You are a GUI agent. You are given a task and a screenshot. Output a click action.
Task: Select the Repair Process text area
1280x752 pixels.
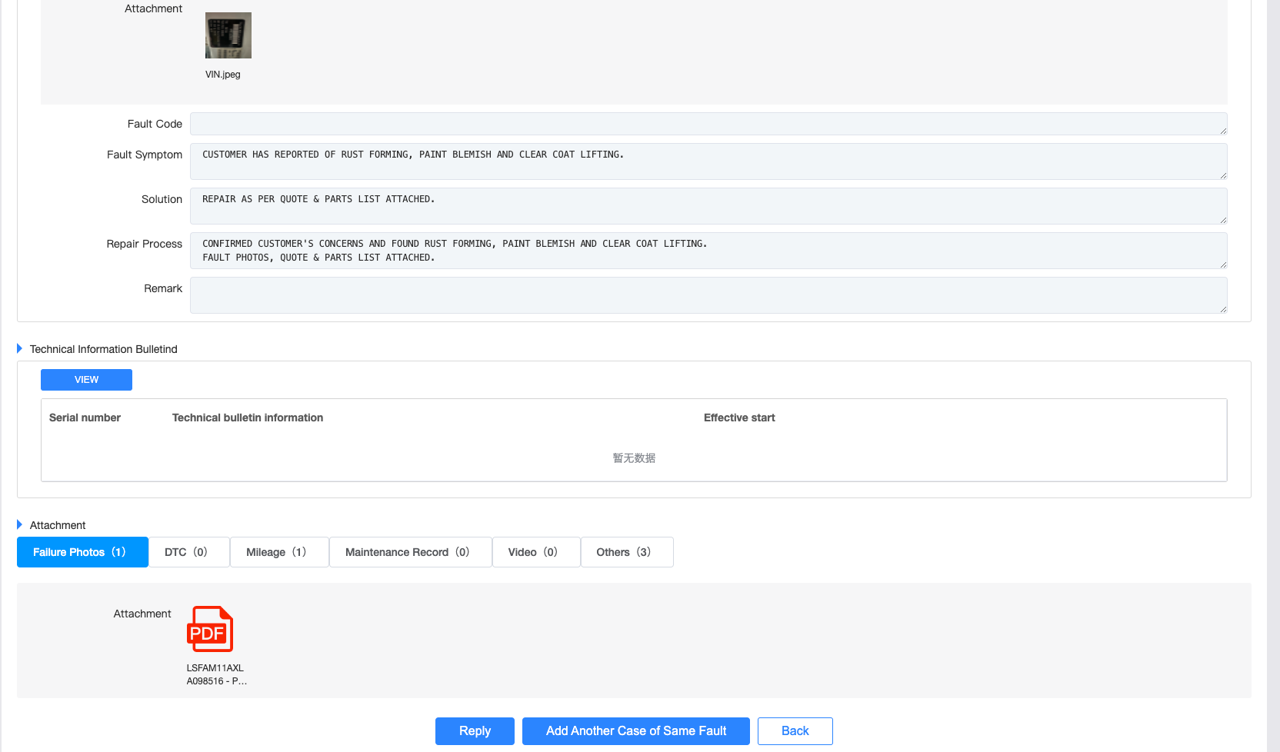tap(708, 251)
